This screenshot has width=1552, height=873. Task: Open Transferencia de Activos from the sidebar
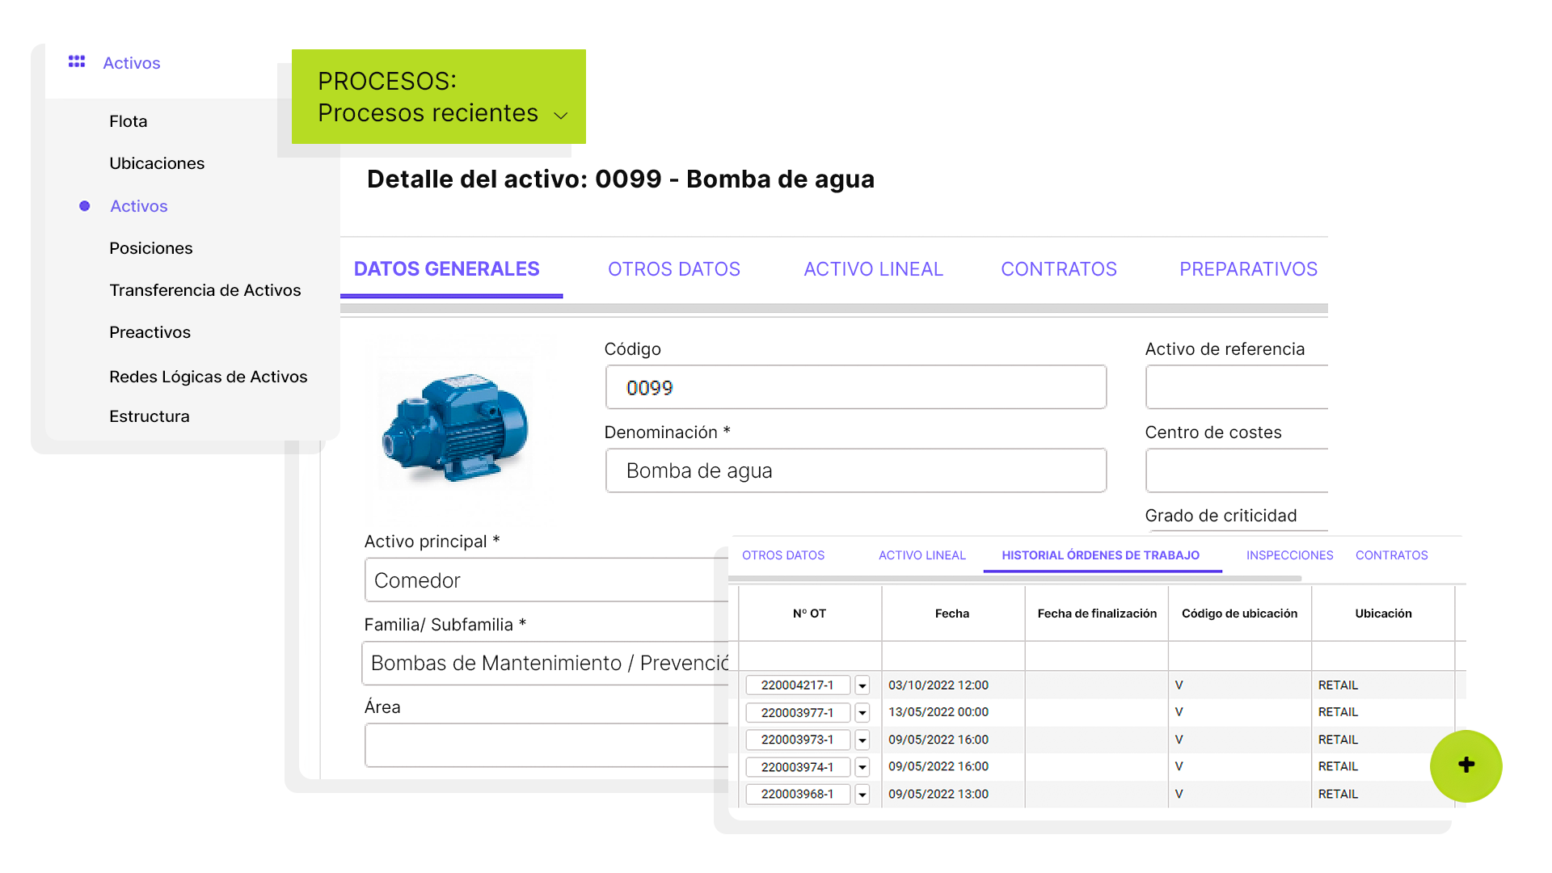pyautogui.click(x=206, y=289)
